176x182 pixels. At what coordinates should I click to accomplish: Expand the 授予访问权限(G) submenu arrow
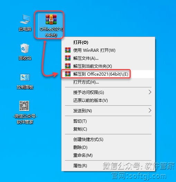click(150, 92)
